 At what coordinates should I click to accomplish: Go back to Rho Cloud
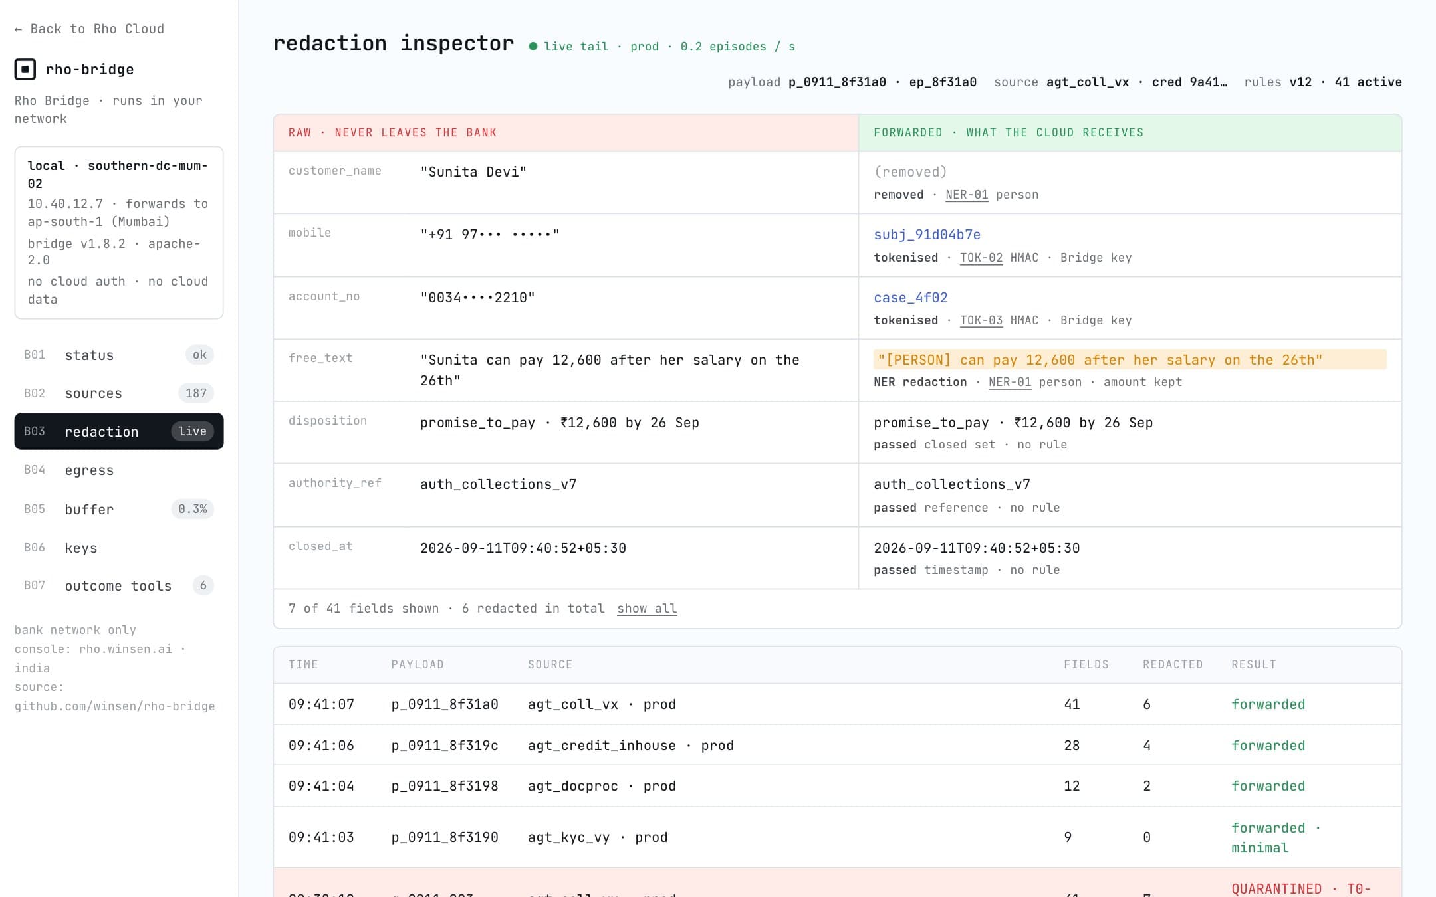pyautogui.click(x=89, y=29)
